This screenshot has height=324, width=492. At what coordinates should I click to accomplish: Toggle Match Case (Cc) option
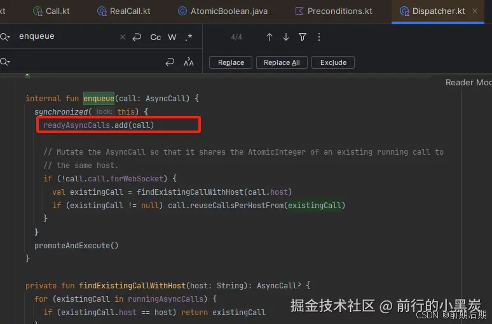[156, 37]
